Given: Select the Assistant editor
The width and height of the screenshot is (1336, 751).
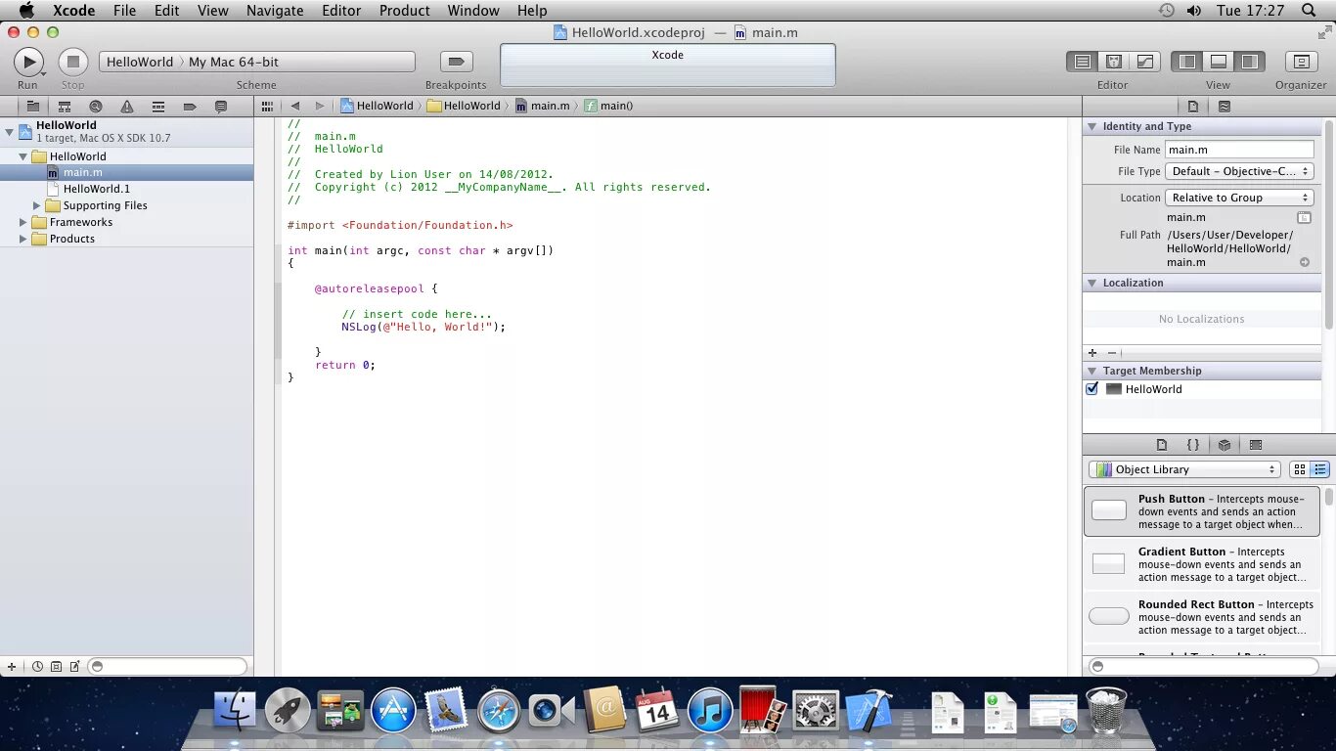Looking at the screenshot, I should click(x=1113, y=62).
